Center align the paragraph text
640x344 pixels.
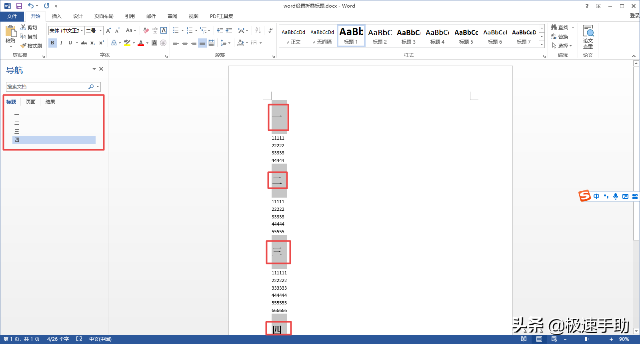(x=185, y=43)
